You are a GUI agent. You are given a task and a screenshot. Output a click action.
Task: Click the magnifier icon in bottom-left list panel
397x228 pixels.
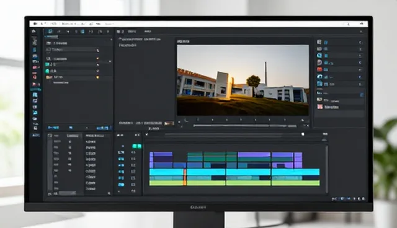coord(109,193)
